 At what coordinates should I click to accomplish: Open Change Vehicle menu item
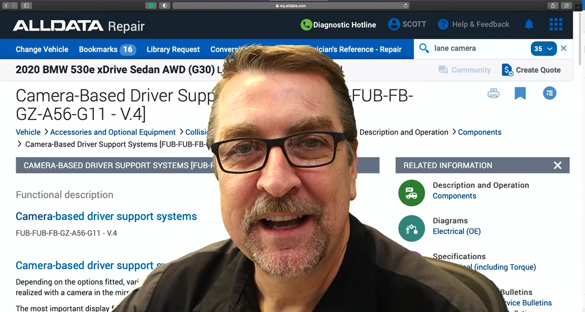pyautogui.click(x=42, y=49)
